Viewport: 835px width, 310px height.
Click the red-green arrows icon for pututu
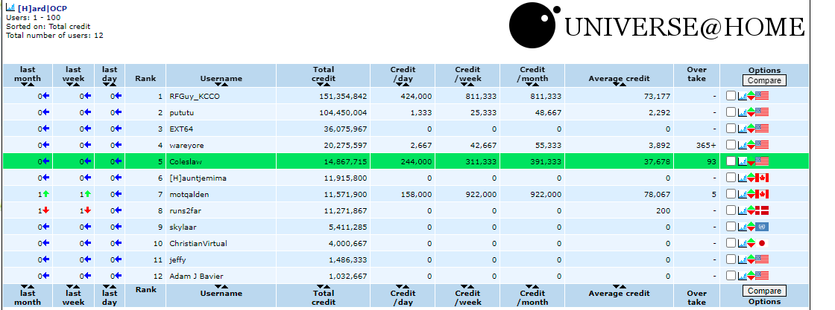tap(751, 112)
